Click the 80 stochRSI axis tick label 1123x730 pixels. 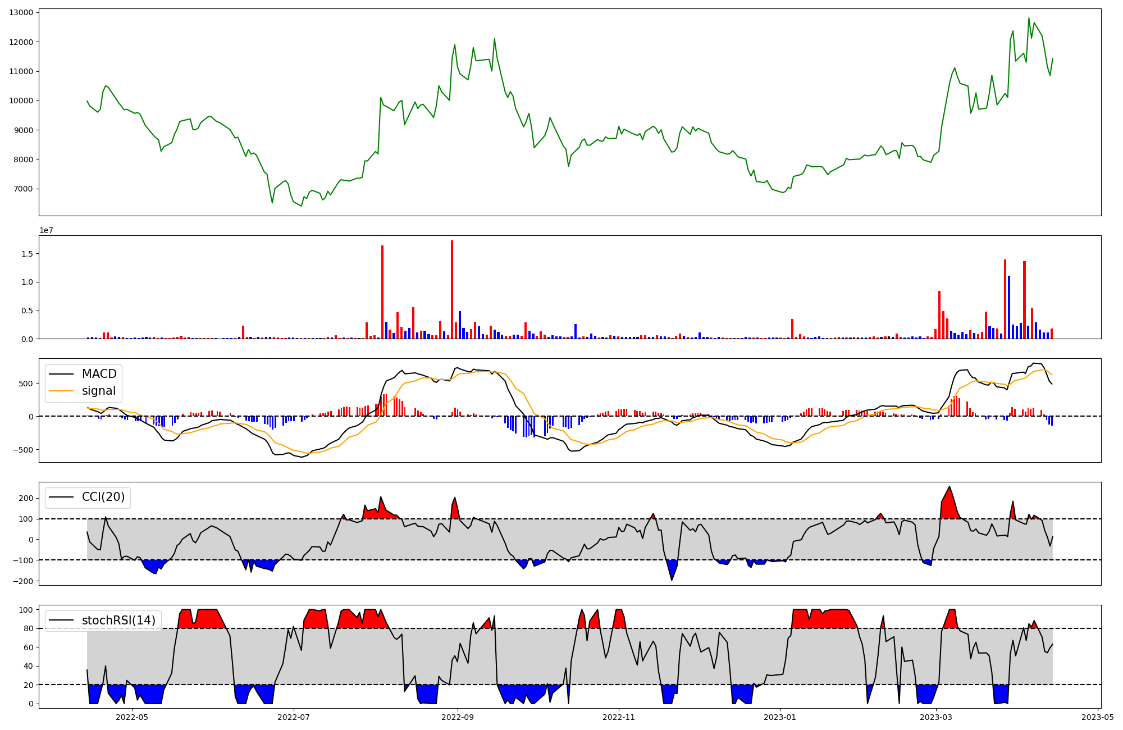tap(29, 628)
